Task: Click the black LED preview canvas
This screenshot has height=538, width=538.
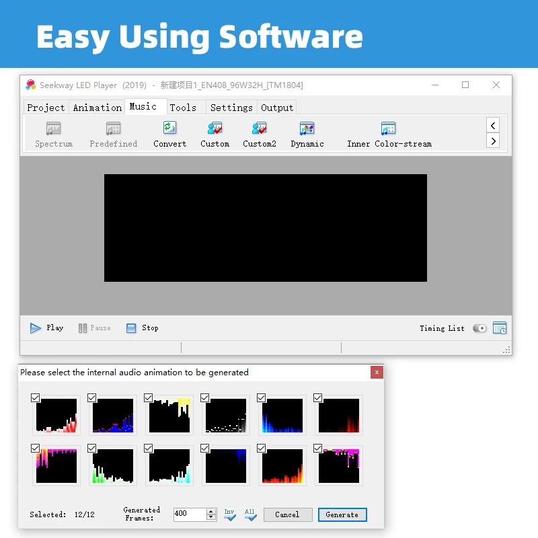Action: pos(266,228)
